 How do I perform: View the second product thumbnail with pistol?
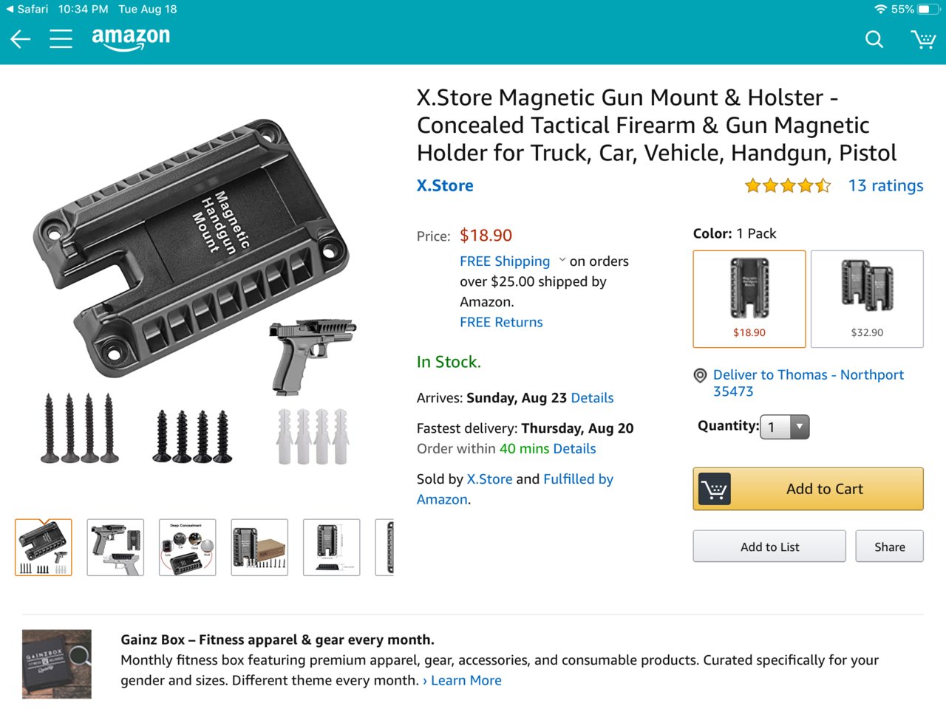[115, 547]
